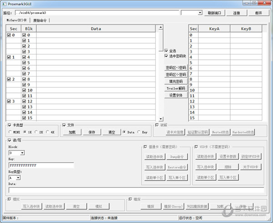Click the data table scroll down arrow
Image resolution: width=273 pixels, height=223 pixels.
pos(161,119)
